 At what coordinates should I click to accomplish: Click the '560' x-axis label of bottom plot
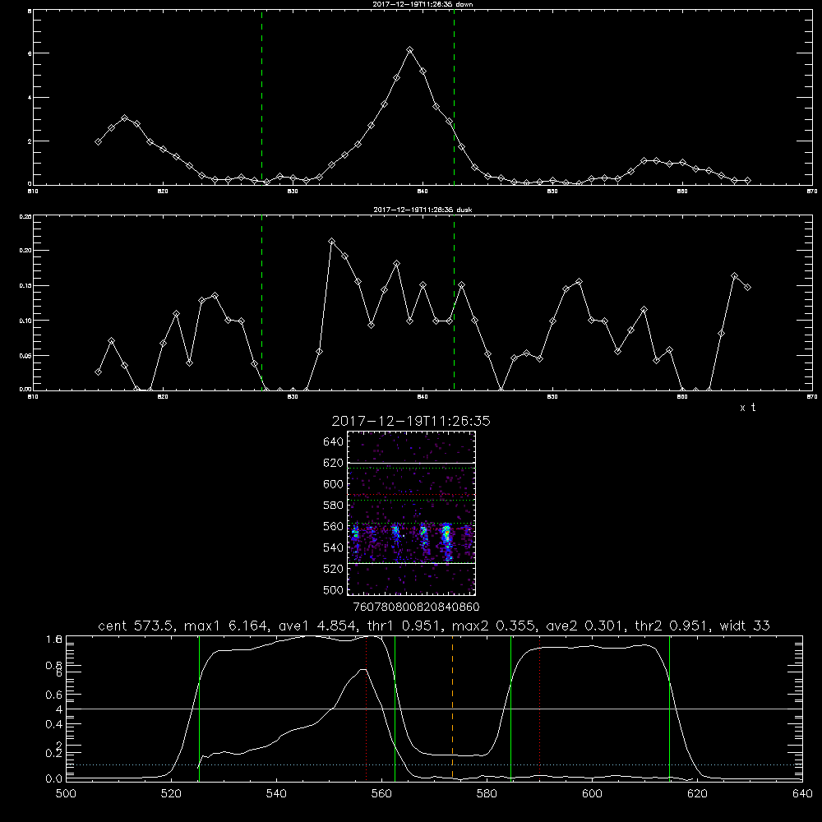click(x=381, y=793)
